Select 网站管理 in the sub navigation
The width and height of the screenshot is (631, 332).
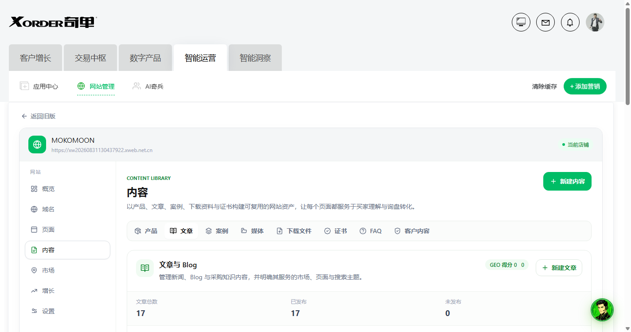pyautogui.click(x=96, y=86)
